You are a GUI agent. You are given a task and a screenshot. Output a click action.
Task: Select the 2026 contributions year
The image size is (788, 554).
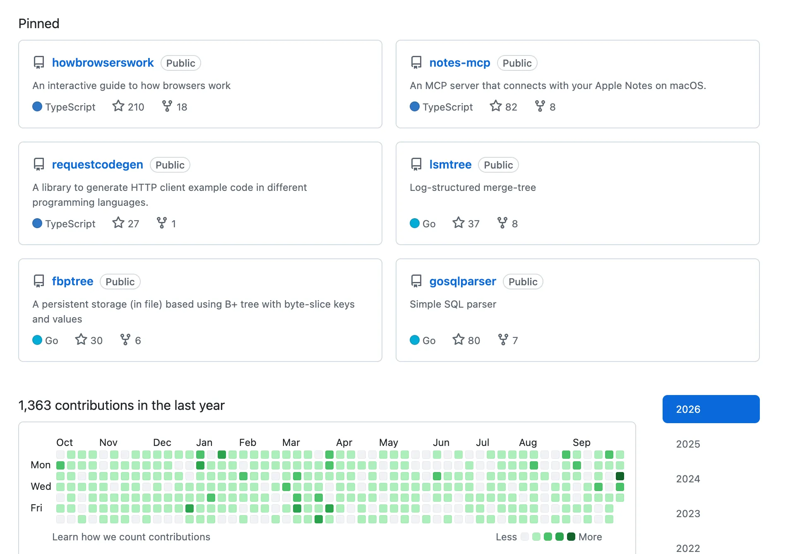tap(711, 409)
